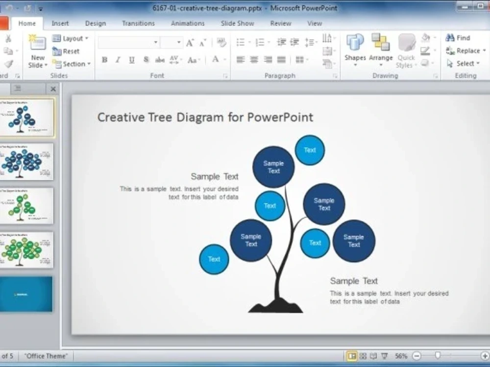Expand the Layout dropdown
The width and height of the screenshot is (490, 367).
[70, 38]
